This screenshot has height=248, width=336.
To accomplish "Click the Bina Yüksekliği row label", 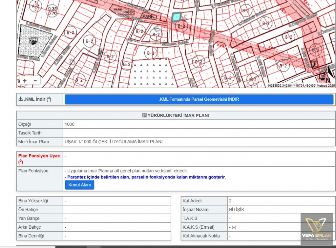I will (33, 201).
